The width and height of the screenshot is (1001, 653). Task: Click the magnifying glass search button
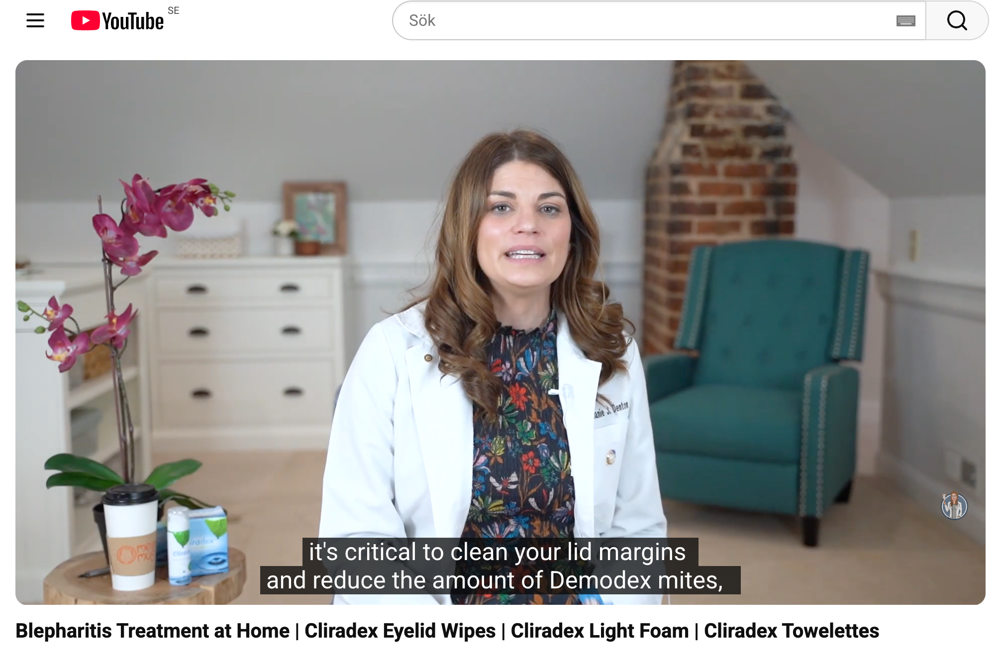coord(957,20)
